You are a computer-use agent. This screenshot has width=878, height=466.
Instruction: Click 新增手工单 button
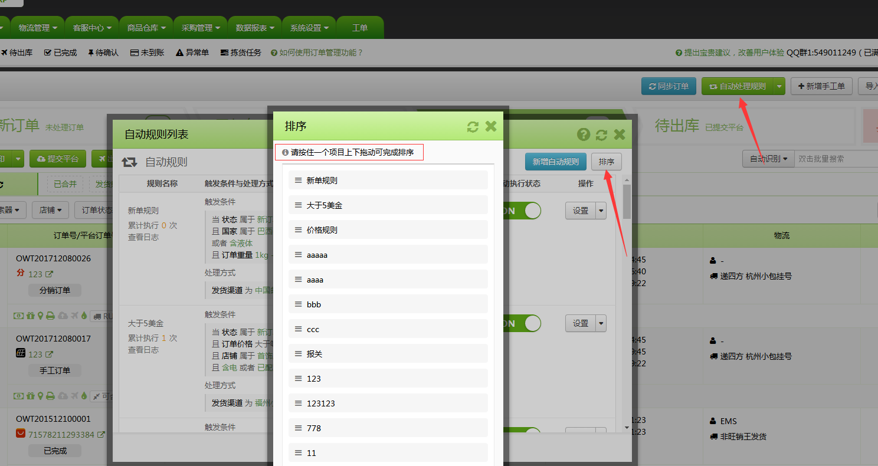pyautogui.click(x=821, y=86)
